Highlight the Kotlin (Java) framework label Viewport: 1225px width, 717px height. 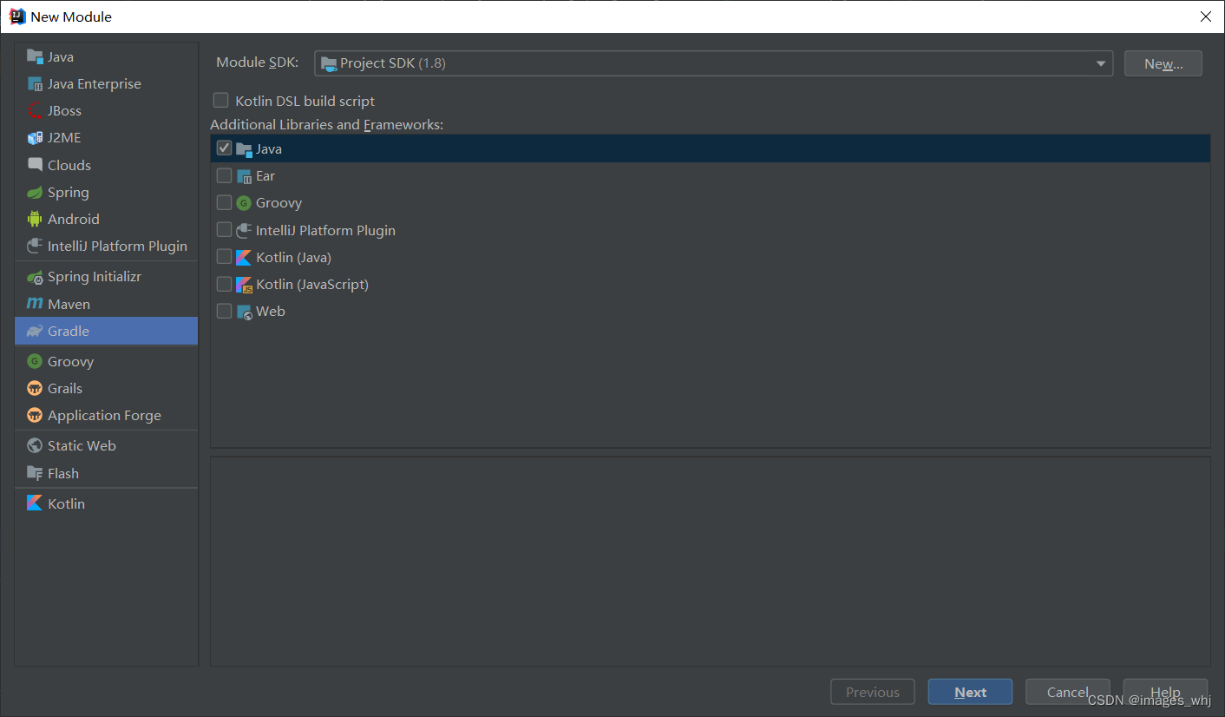pos(293,257)
